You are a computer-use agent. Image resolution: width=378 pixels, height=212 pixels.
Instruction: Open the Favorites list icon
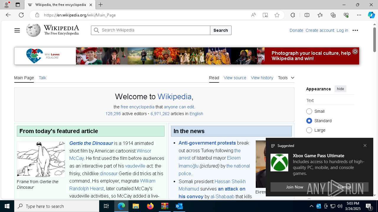click(320, 15)
